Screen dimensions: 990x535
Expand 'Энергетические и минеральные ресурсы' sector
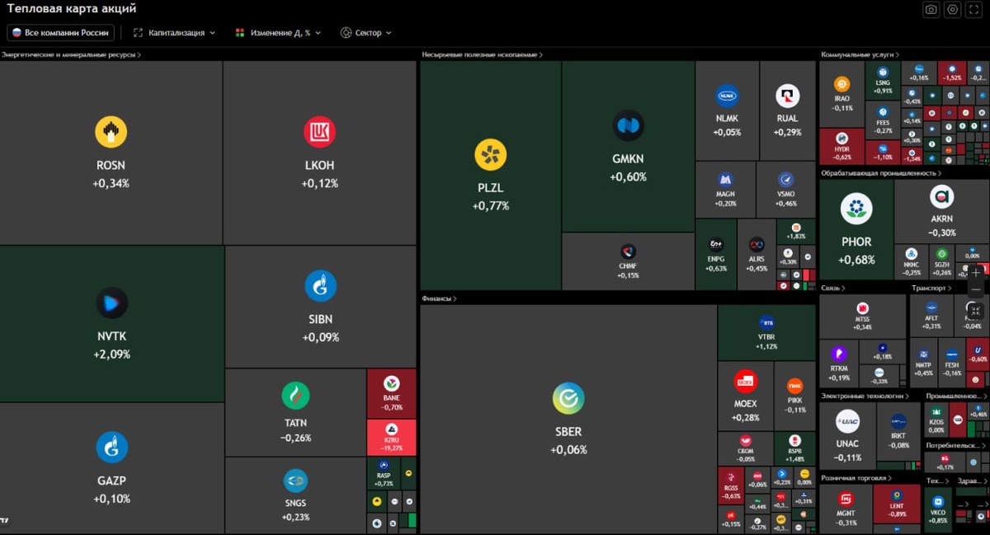pyautogui.click(x=72, y=55)
